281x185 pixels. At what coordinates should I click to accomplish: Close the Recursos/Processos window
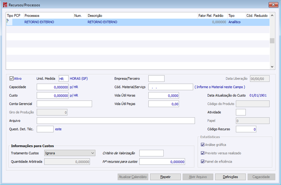click(x=273, y=5)
